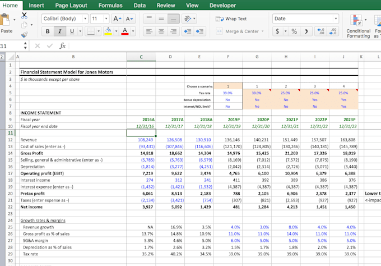Click the fx insert function icon
The image size is (381, 266).
coord(62,46)
